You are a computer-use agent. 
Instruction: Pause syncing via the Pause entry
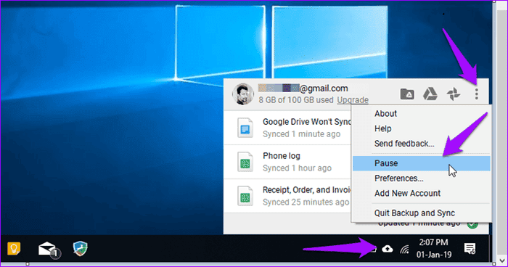tap(421, 163)
